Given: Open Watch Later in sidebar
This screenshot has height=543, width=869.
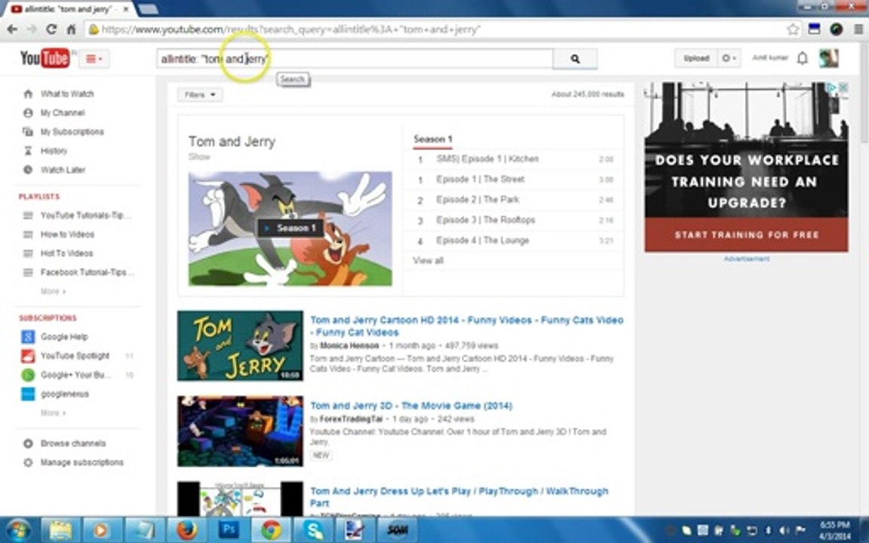Looking at the screenshot, I should point(63,170).
